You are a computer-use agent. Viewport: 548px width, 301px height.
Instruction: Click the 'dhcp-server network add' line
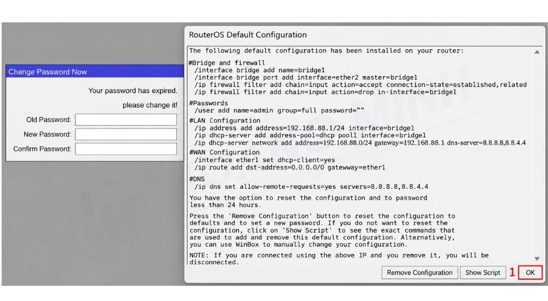tap(360, 142)
